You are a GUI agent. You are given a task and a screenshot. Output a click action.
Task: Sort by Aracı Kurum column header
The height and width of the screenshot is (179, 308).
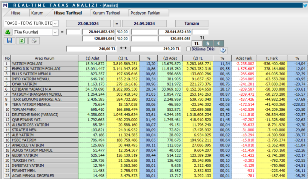45,58
